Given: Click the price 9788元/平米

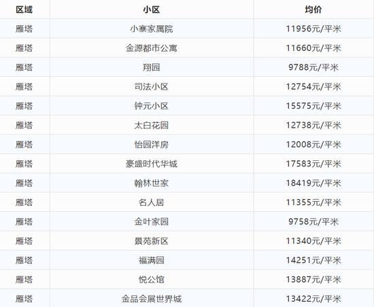Looking at the screenshot, I should [313, 67].
